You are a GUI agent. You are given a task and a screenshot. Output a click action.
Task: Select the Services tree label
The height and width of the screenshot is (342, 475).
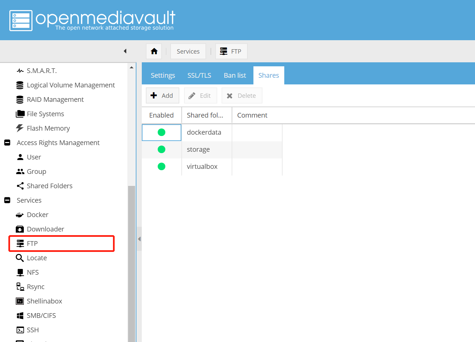point(29,200)
